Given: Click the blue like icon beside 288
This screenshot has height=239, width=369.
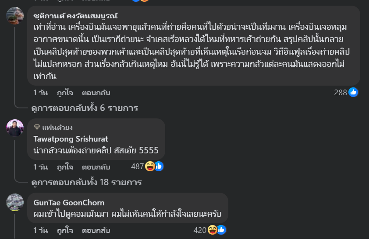Looking at the screenshot, I should pyautogui.click(x=353, y=92).
